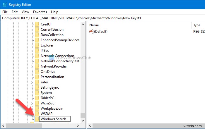
Task: Select the Explorer key label
Action: pyautogui.click(x=47, y=45)
